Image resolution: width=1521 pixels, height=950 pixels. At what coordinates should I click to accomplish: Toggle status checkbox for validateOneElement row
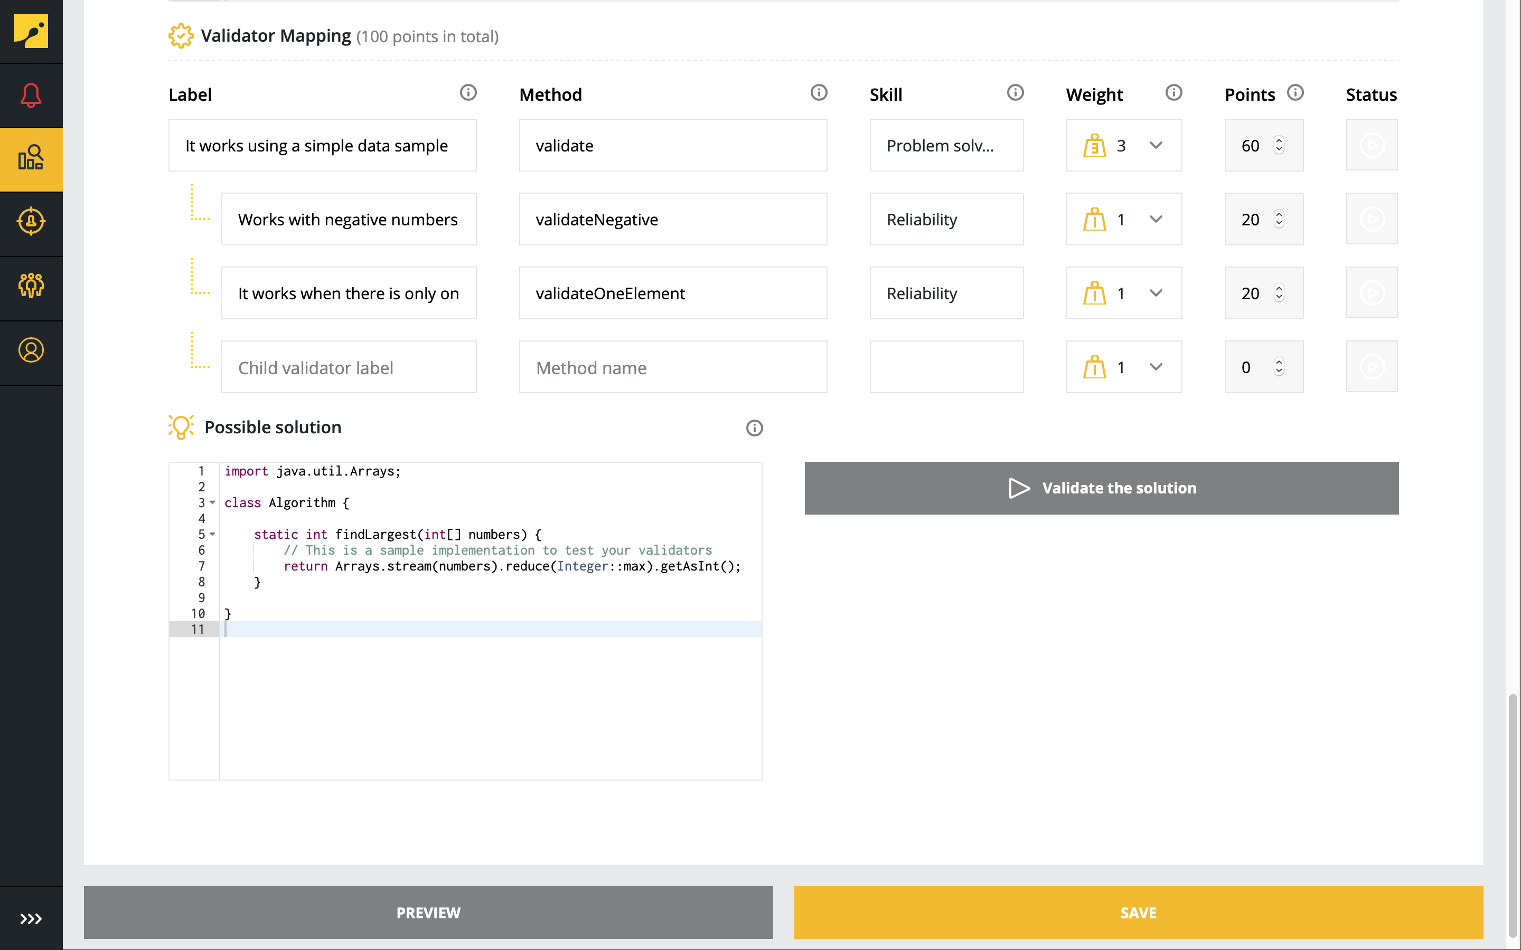click(1371, 292)
